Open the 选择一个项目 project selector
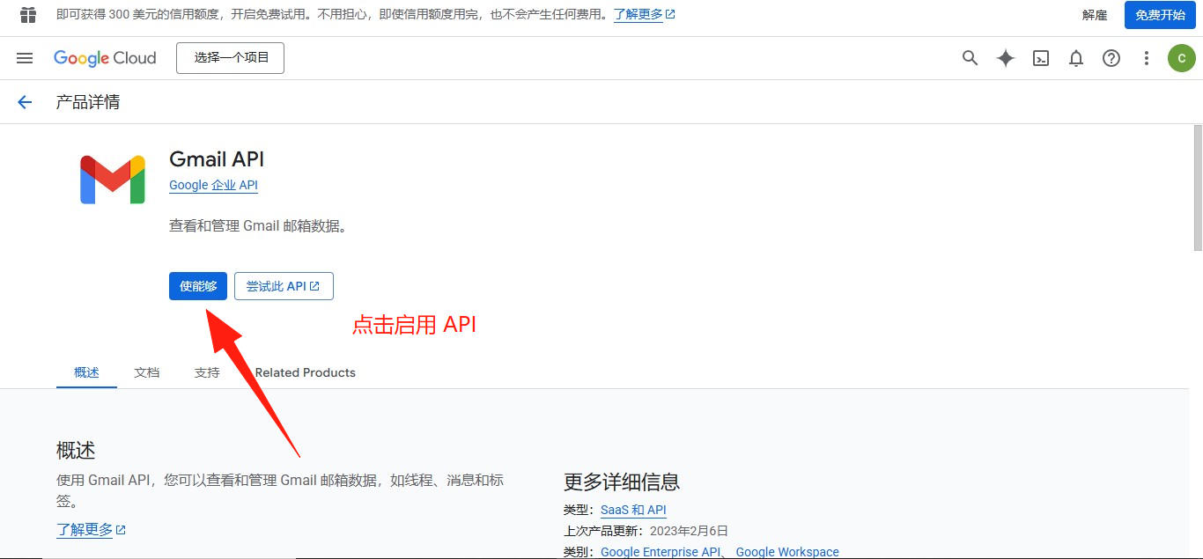This screenshot has width=1203, height=559. [229, 58]
